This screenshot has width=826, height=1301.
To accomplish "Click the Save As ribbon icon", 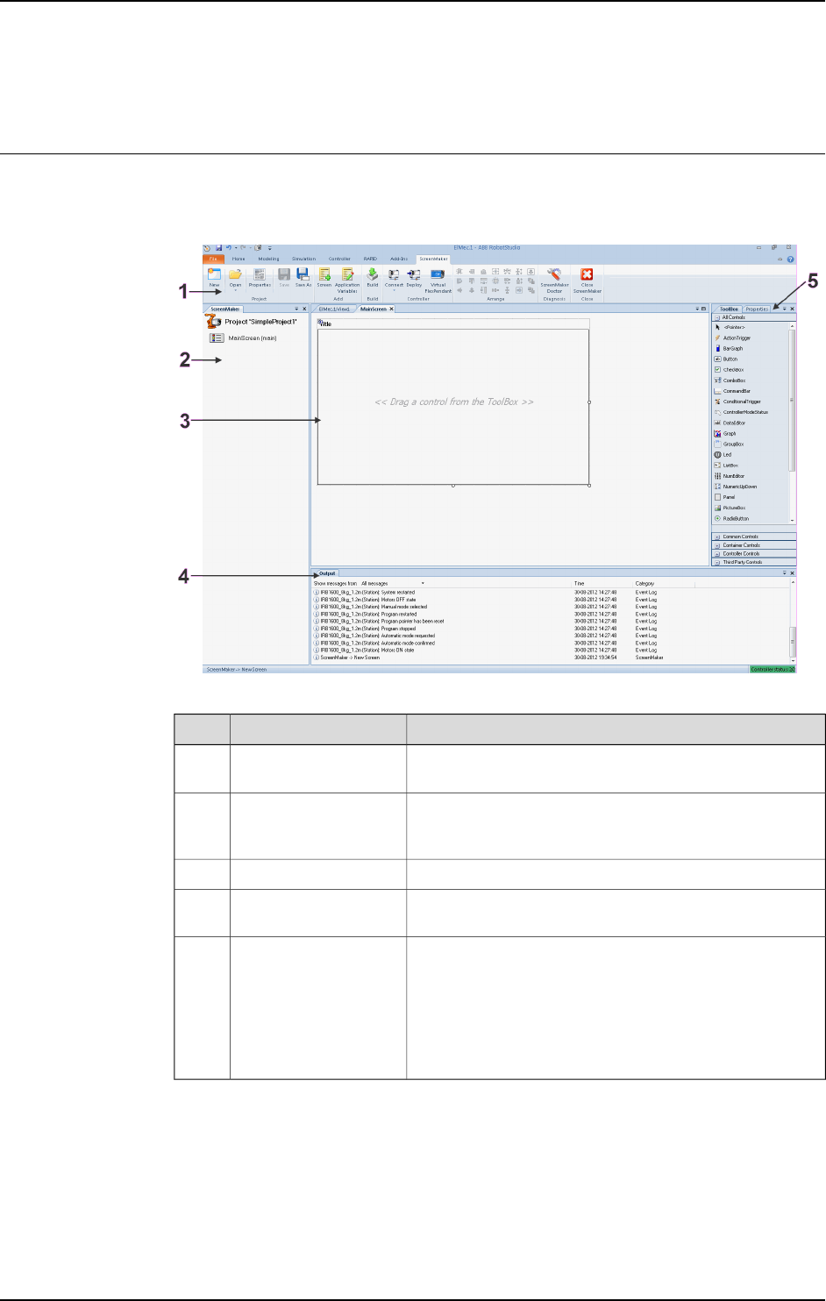I will [x=303, y=278].
